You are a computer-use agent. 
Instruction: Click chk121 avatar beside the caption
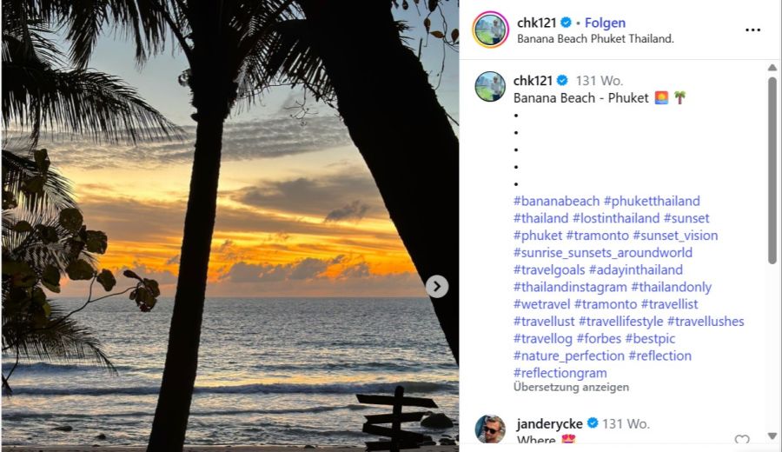click(x=490, y=87)
